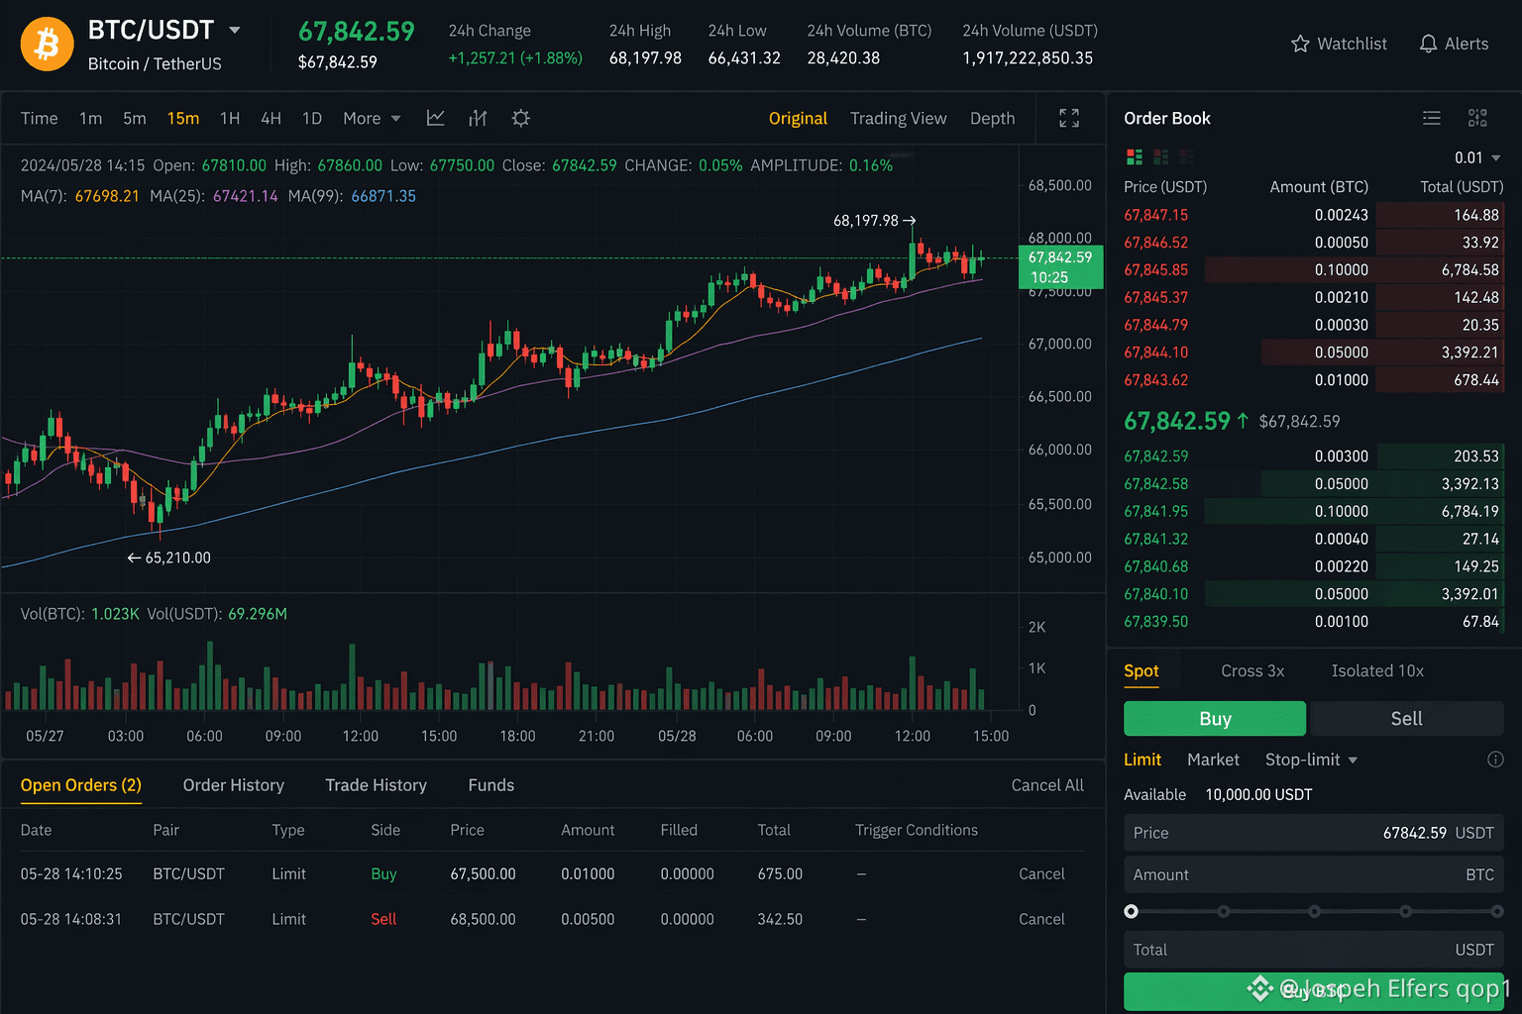Click the Total USDT input field
Screen dimensions: 1522x1014
(x=1314, y=950)
